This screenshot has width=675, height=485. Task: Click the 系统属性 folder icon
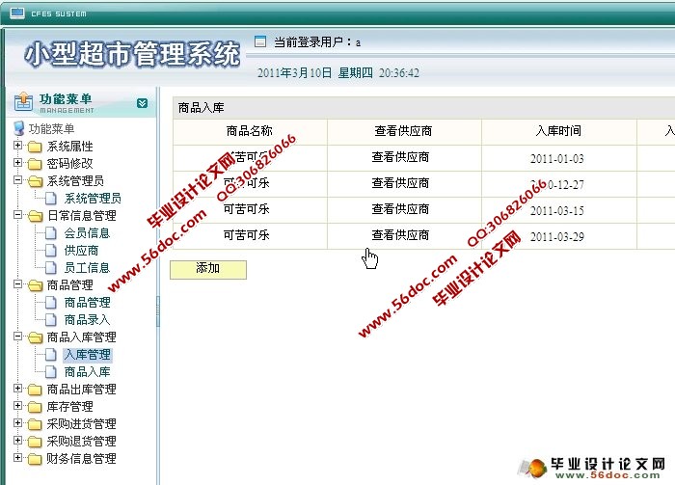tap(35, 147)
